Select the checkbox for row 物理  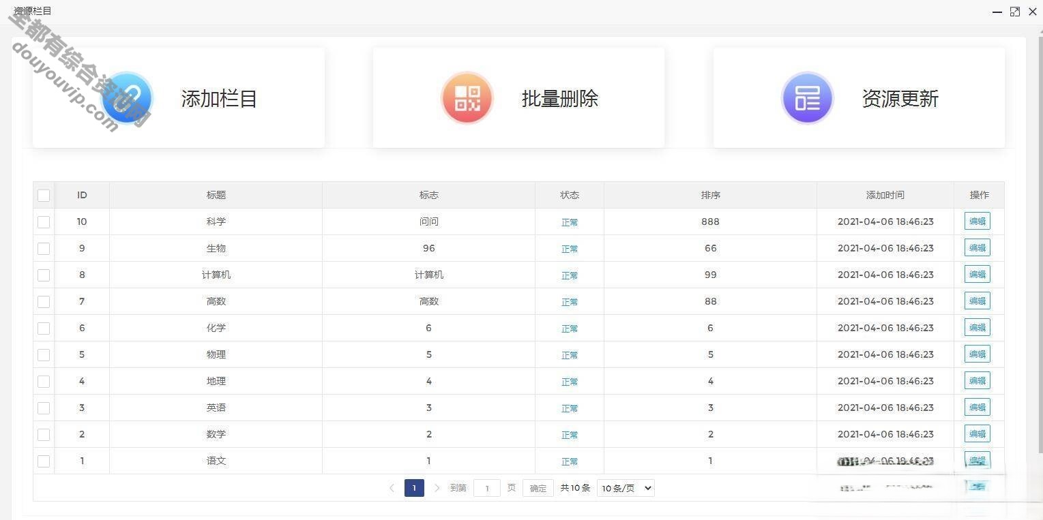pyautogui.click(x=44, y=355)
